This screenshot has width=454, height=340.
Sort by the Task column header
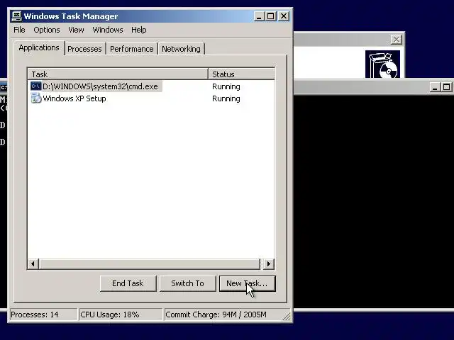[118, 74]
